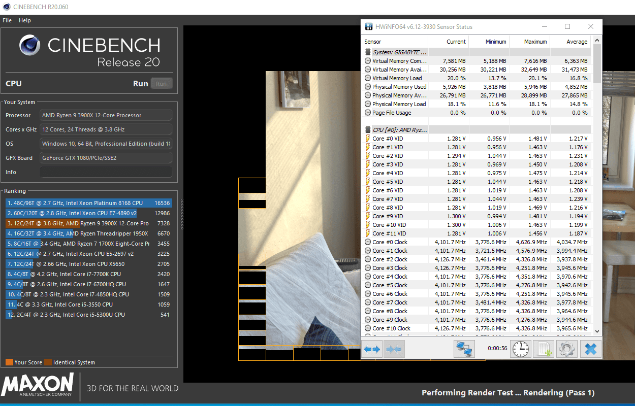Click the Info input field

[106, 172]
